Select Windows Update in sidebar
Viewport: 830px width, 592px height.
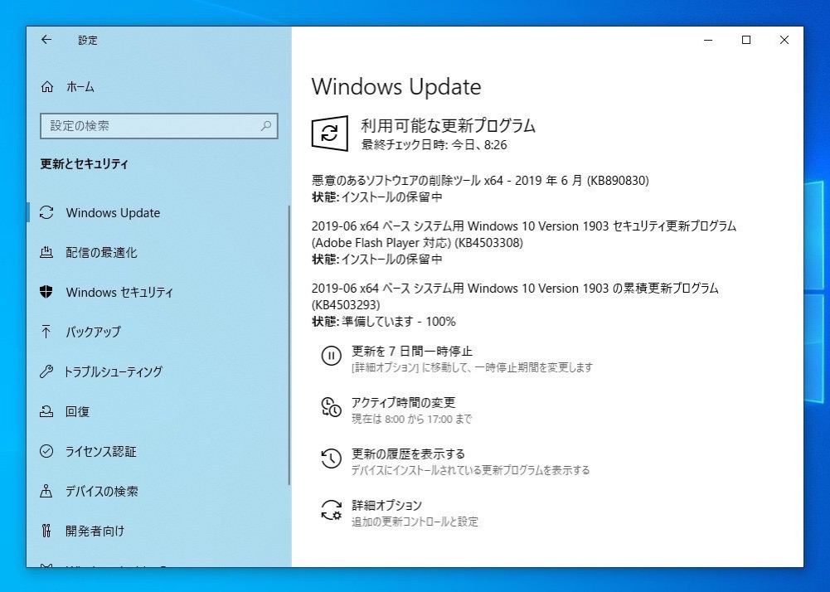point(113,213)
